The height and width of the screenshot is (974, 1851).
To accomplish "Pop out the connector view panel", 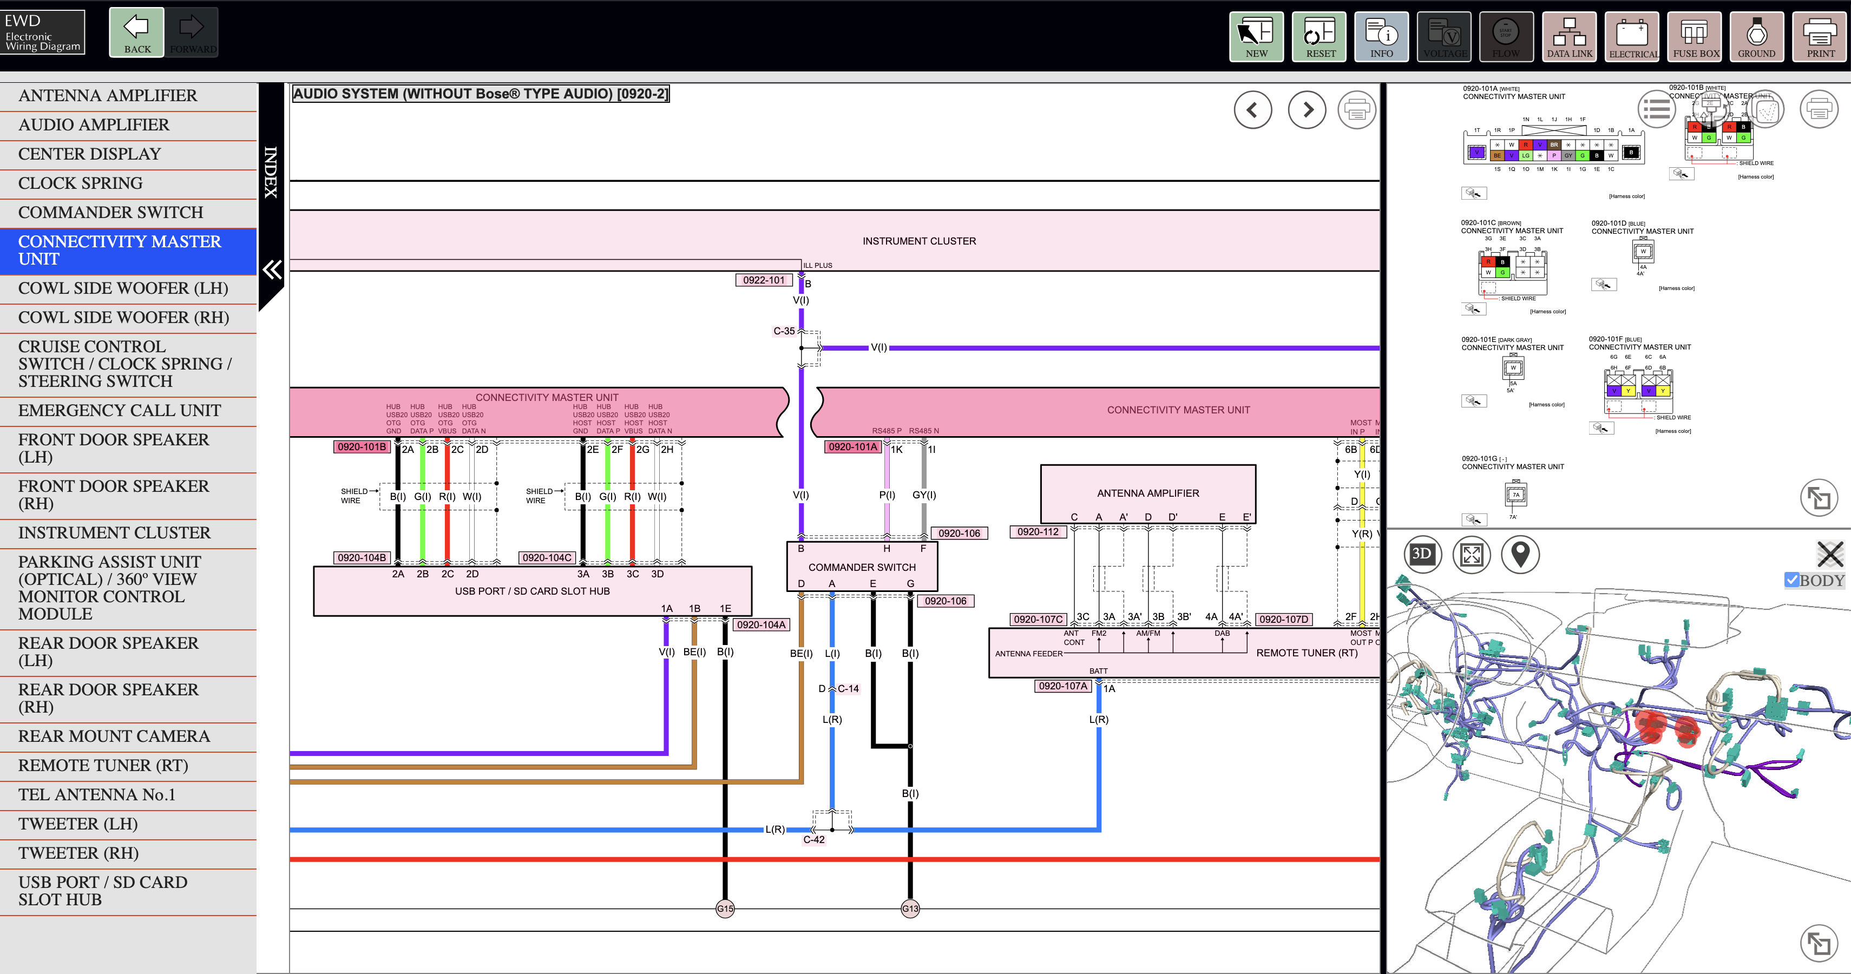I will click(x=1819, y=498).
